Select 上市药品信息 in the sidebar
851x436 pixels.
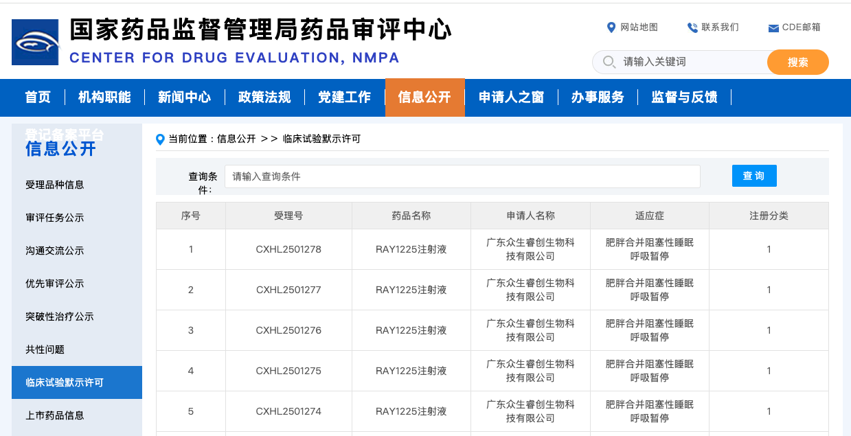point(55,415)
